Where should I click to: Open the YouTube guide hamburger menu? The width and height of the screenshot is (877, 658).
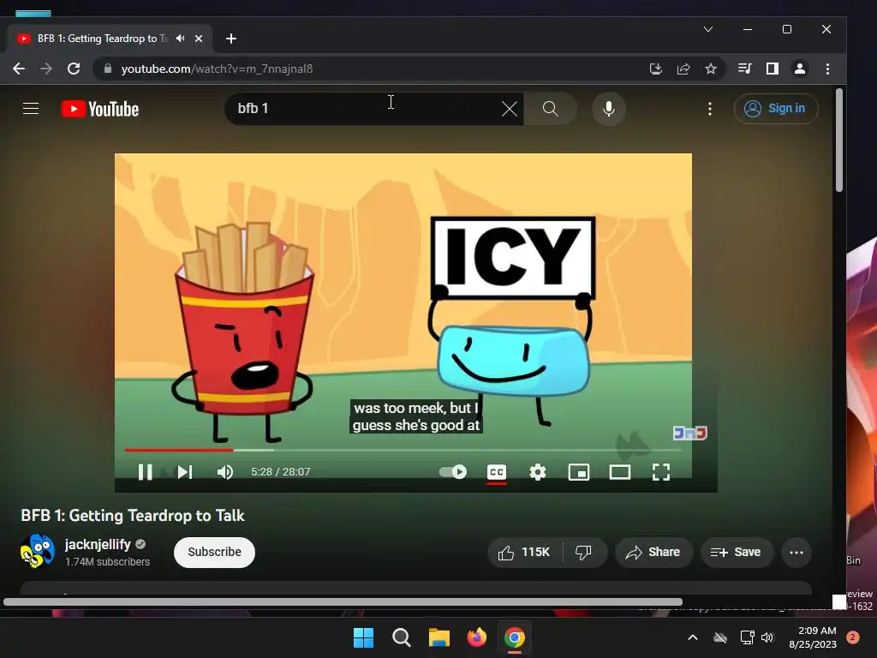click(31, 109)
